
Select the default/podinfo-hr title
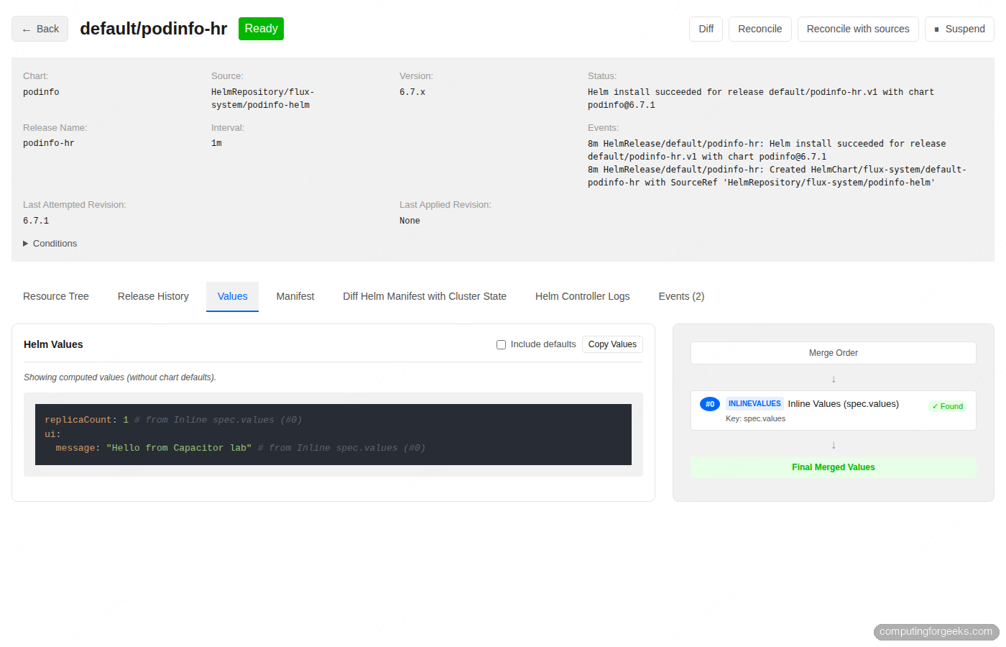[x=153, y=29]
